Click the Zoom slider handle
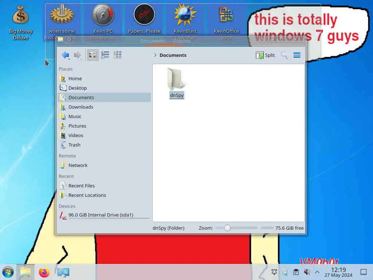The height and width of the screenshot is (280, 373). [x=227, y=228]
